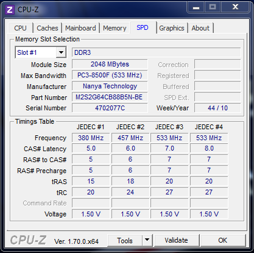Select the SPD tab
Image resolution: width=254 pixels, height=253 pixels.
click(x=143, y=27)
